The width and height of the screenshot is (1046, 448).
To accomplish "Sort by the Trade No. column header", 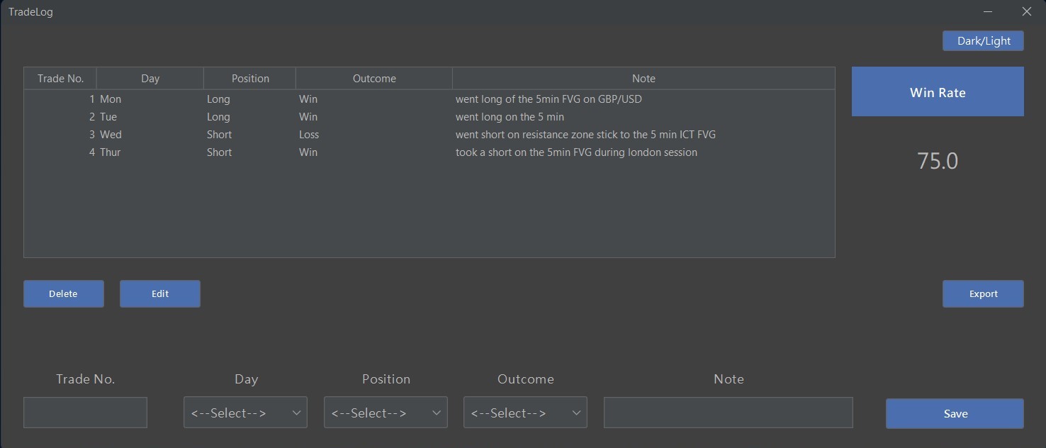I will coord(60,79).
